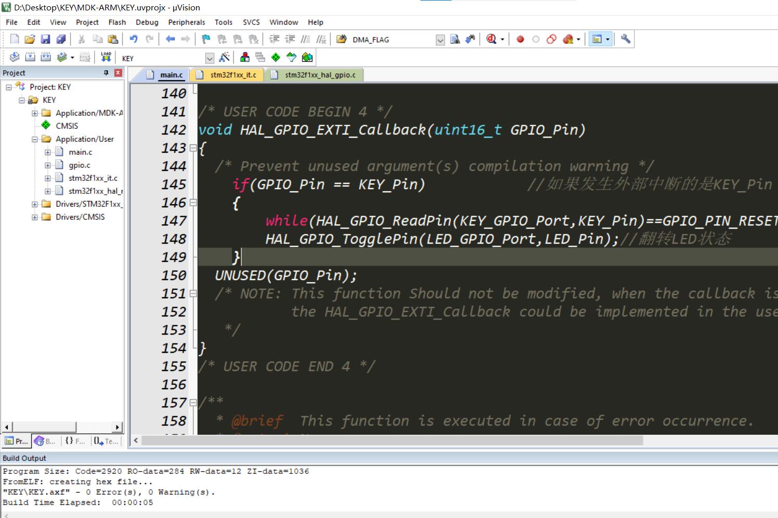Open Configuration with the wrench icon

626,39
